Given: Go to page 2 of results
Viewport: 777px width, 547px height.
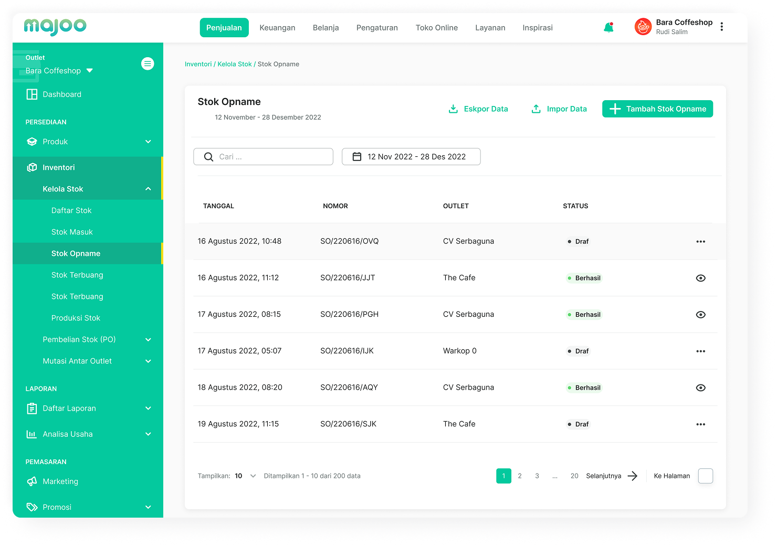Looking at the screenshot, I should pos(520,476).
